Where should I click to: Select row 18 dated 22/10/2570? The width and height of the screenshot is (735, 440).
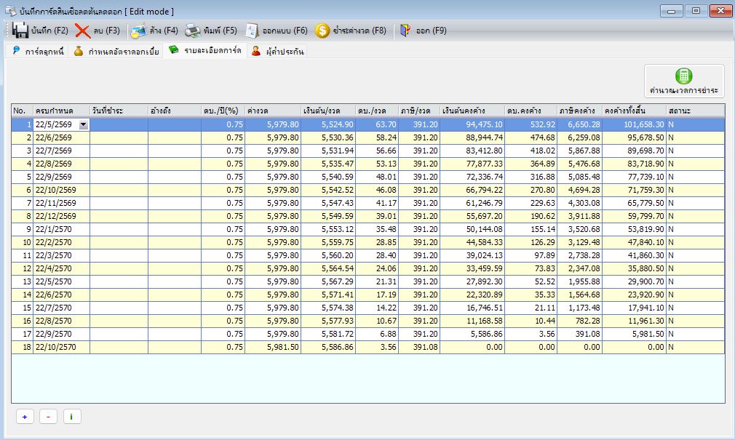[x=368, y=347]
